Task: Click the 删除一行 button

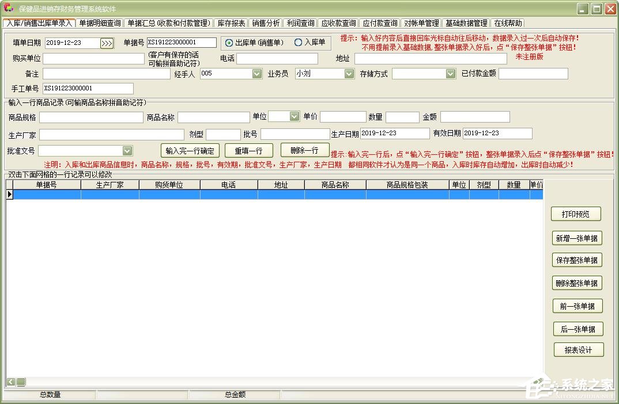Action: tap(304, 150)
